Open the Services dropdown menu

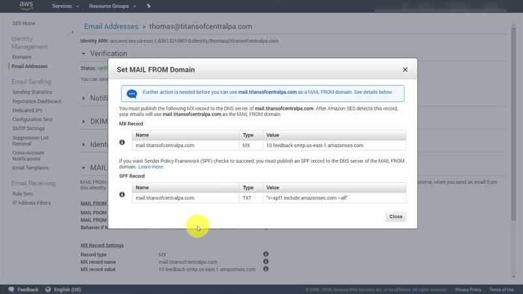tap(65, 6)
